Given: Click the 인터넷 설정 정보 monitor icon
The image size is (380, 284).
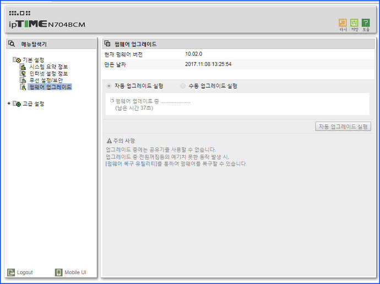Looking at the screenshot, I should 23,73.
